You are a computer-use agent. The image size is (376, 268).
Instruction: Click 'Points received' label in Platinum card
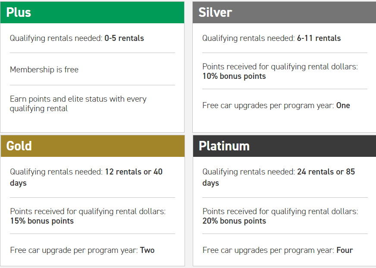(x=280, y=212)
